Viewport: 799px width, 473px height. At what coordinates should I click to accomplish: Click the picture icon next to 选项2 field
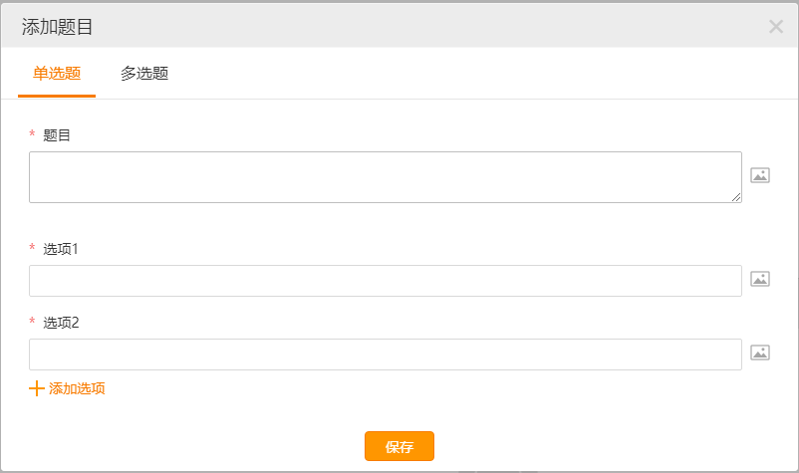760,353
